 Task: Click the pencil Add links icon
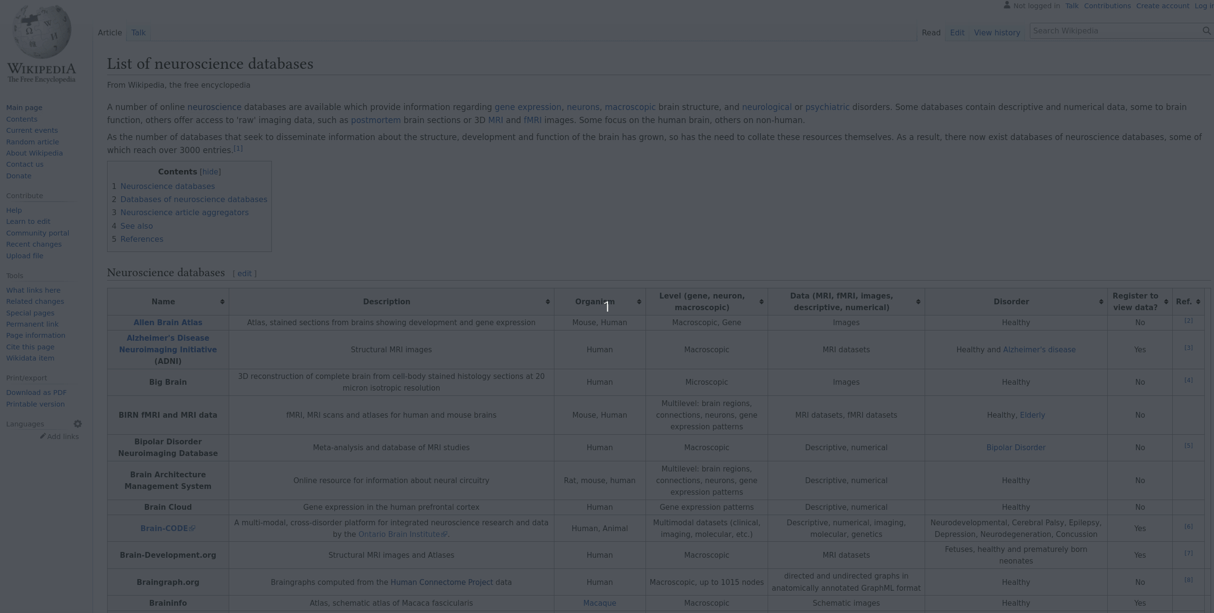[x=43, y=436]
